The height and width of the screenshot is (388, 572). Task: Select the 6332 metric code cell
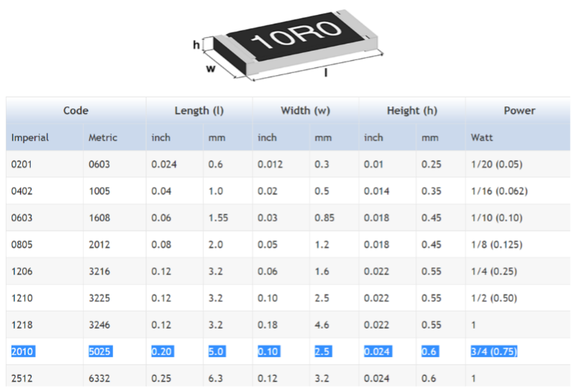point(99,378)
